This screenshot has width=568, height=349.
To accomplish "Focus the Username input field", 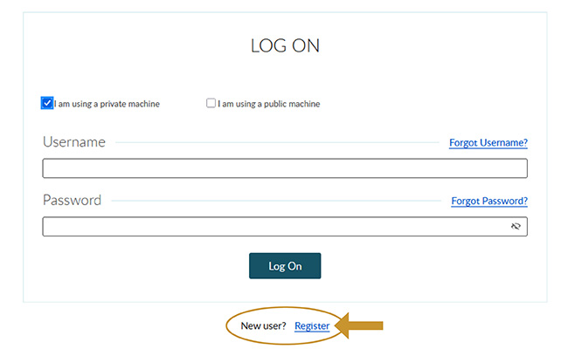I will [284, 168].
